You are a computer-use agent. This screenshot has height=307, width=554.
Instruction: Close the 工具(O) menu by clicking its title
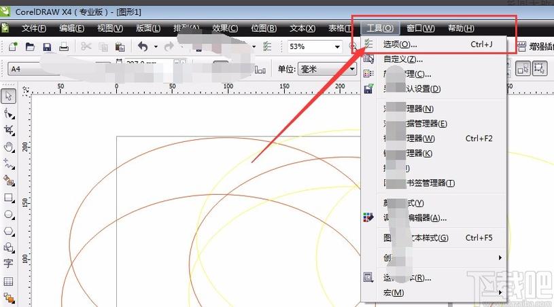point(380,29)
